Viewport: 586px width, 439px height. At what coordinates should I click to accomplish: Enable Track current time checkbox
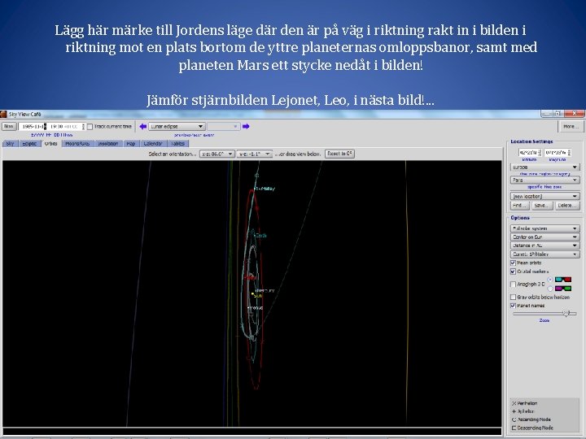tap(90, 127)
